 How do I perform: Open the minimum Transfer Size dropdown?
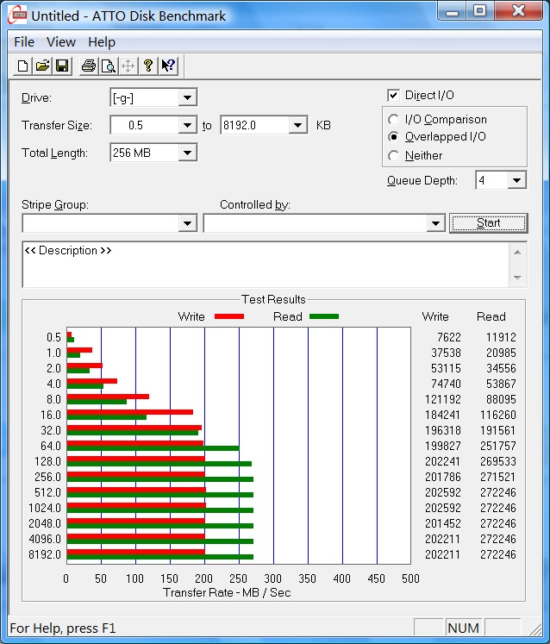pyautogui.click(x=187, y=125)
